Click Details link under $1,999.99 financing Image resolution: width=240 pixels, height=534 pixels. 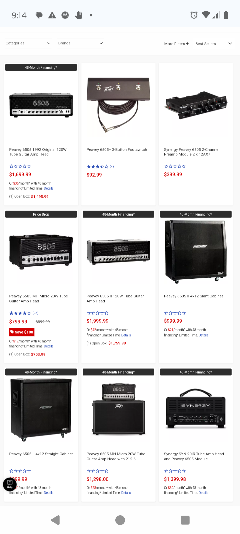pyautogui.click(x=126, y=335)
